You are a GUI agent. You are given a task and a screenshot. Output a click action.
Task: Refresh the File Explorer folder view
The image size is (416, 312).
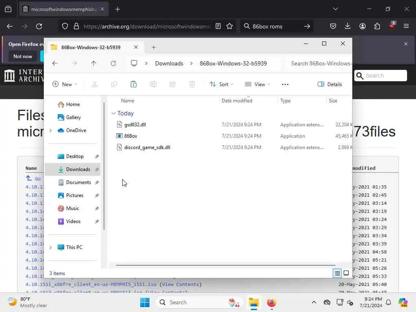click(x=113, y=63)
